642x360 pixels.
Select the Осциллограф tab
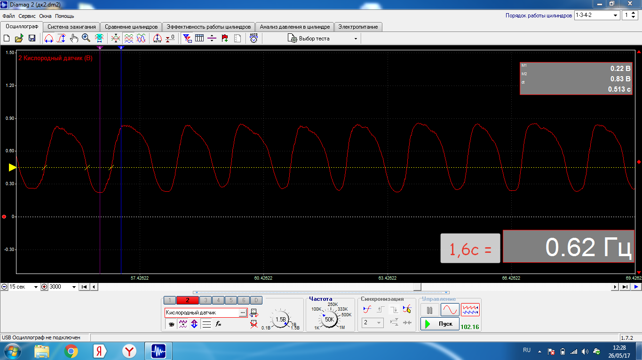pyautogui.click(x=22, y=26)
